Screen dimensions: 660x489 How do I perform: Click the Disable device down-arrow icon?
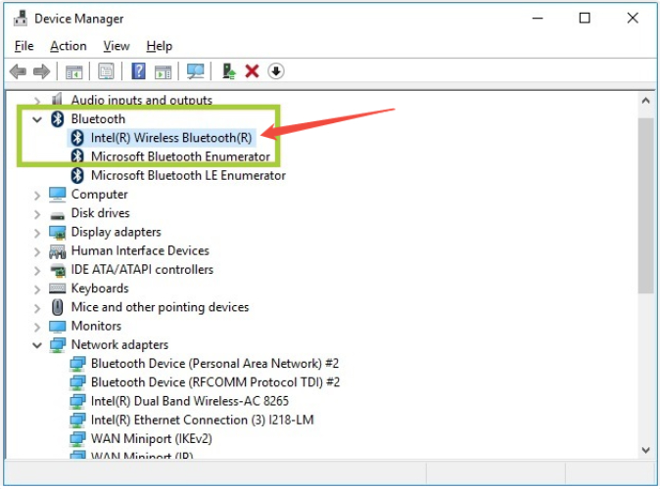click(276, 71)
